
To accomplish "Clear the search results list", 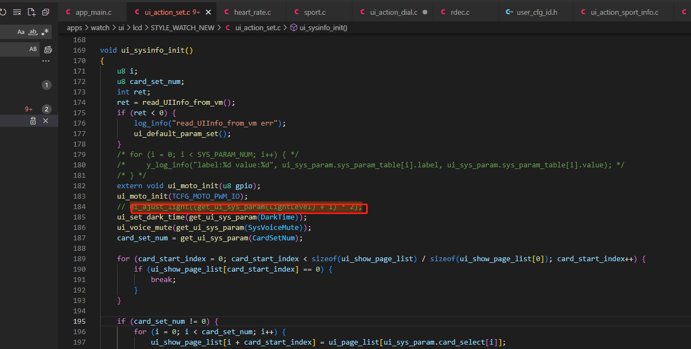I will [17, 12].
